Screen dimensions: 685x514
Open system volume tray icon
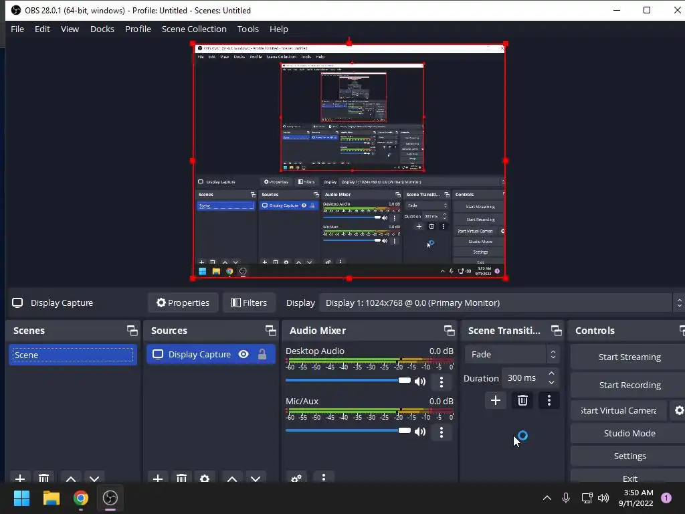click(x=603, y=498)
